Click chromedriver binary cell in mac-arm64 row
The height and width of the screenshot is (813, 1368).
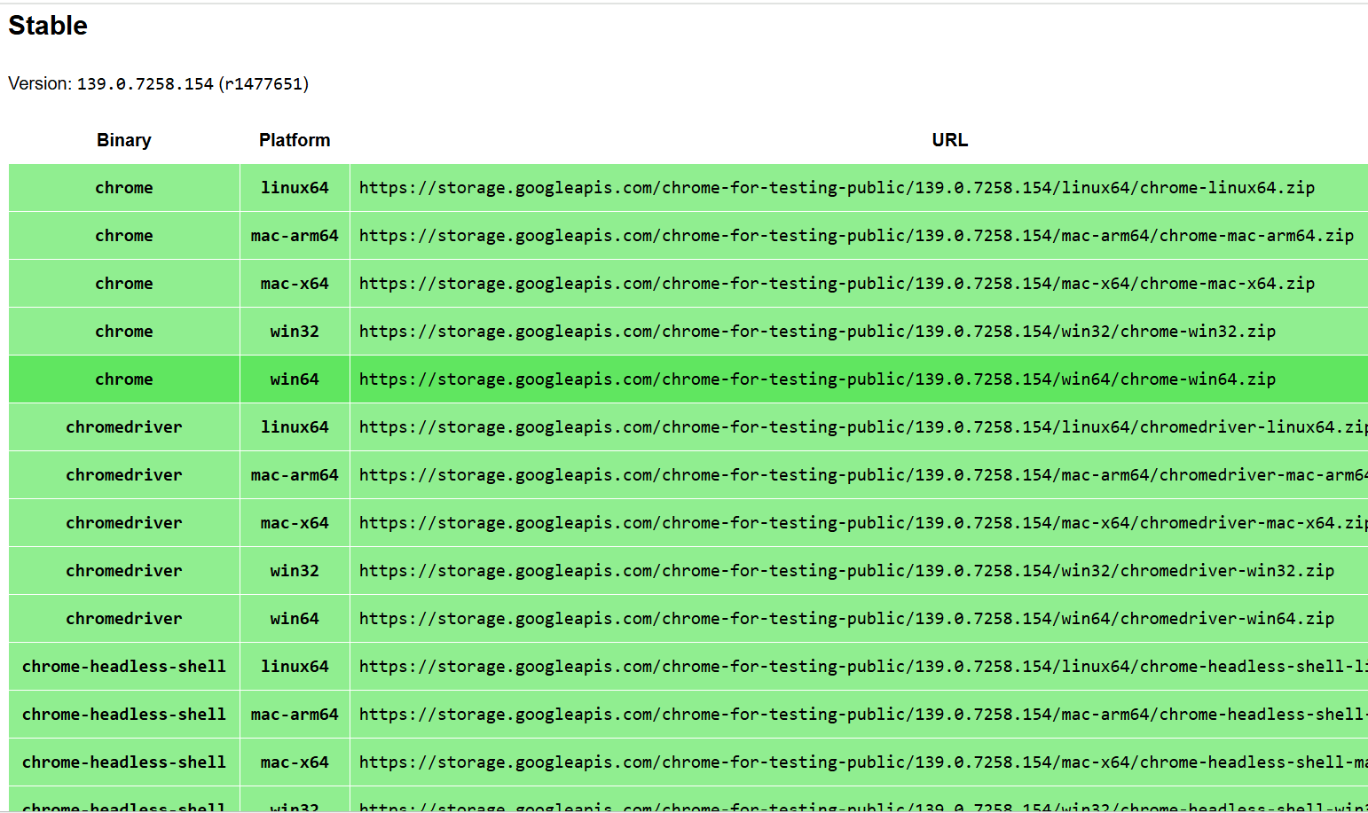coord(124,475)
